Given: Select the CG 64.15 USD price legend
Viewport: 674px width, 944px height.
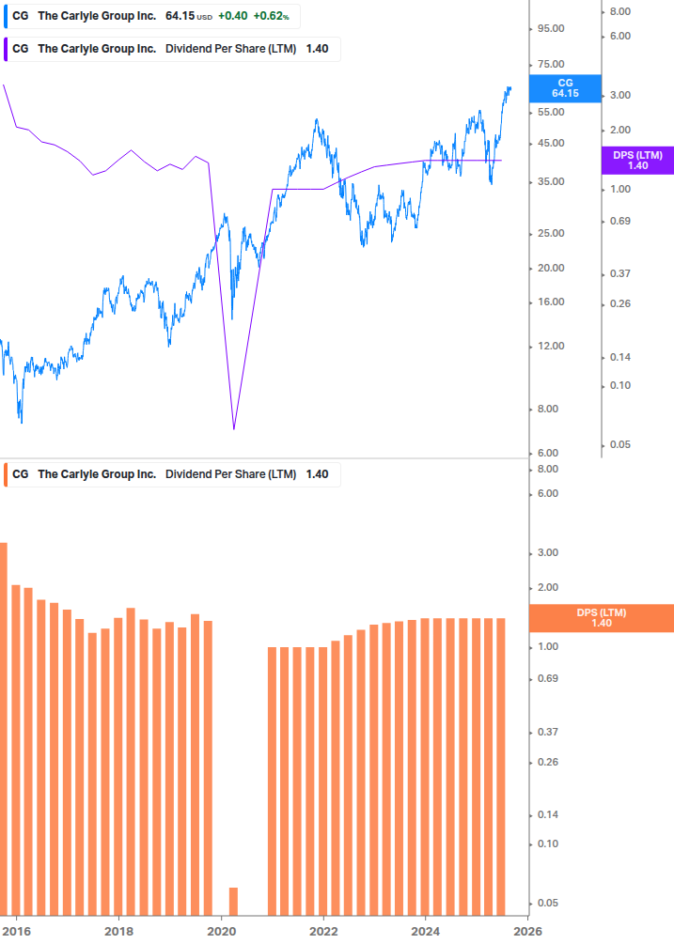Looking at the screenshot, I should point(151,16).
